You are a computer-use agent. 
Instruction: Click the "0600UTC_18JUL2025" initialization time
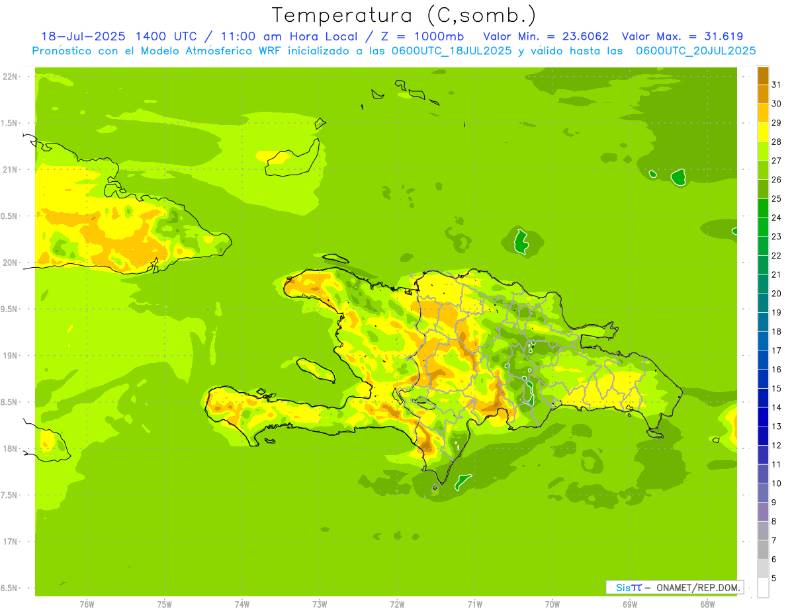450,51
